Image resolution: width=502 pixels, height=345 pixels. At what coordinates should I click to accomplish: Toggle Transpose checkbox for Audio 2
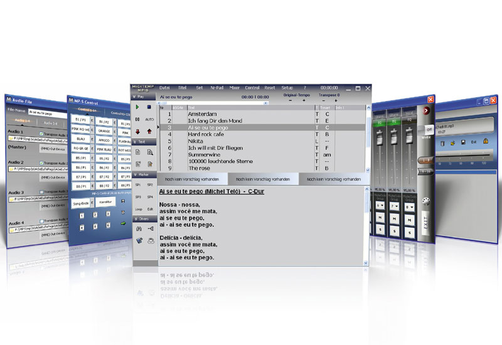click(x=40, y=162)
